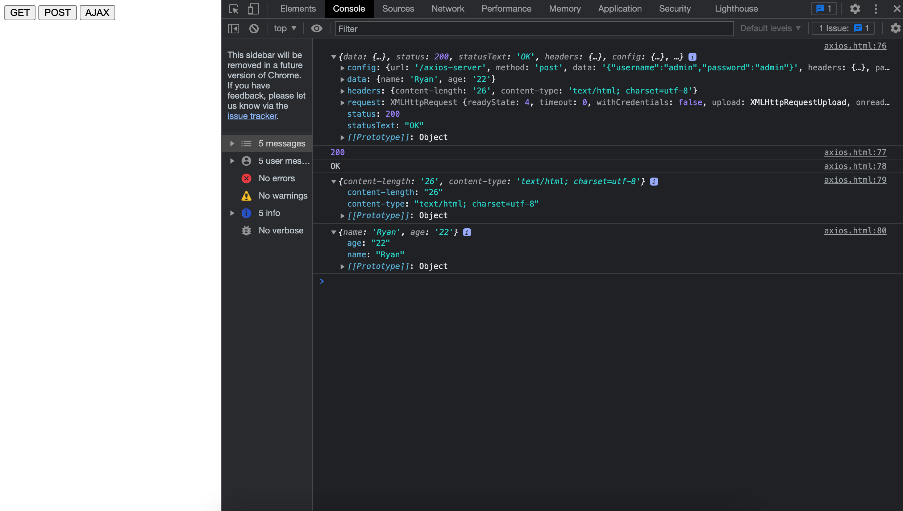Switch to the Network tab
Viewport: 903px width, 511px height.
(x=448, y=9)
